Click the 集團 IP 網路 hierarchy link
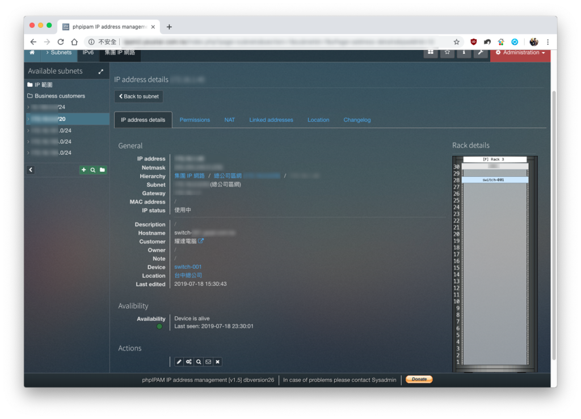The width and height of the screenshot is (581, 419). tap(190, 176)
